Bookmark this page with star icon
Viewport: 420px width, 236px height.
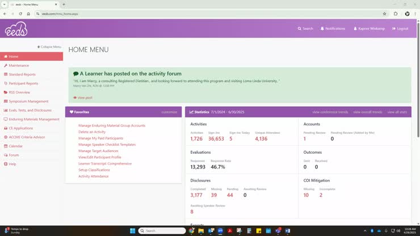(x=384, y=14)
